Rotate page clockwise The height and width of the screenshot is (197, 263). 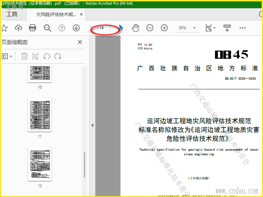click(58, 56)
